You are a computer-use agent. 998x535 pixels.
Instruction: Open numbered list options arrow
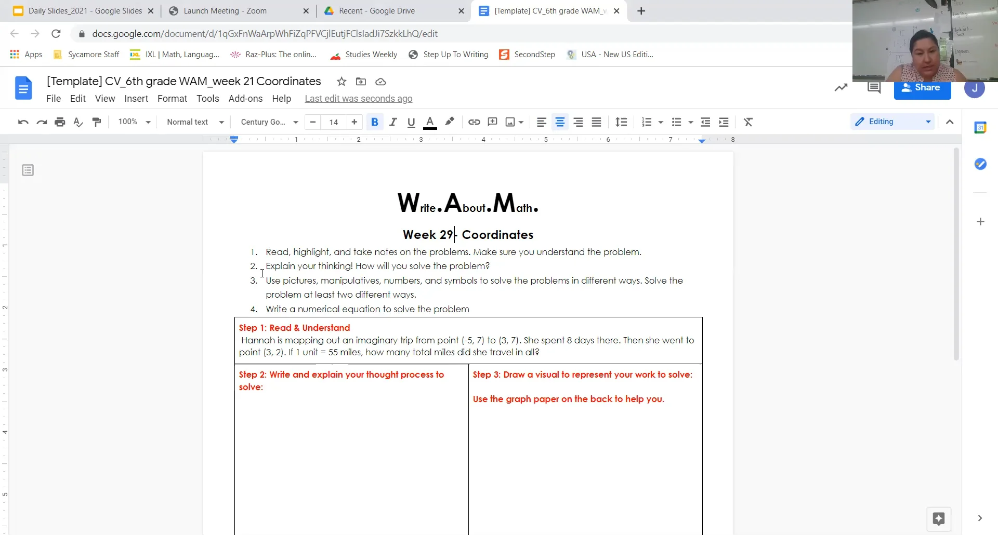point(661,122)
